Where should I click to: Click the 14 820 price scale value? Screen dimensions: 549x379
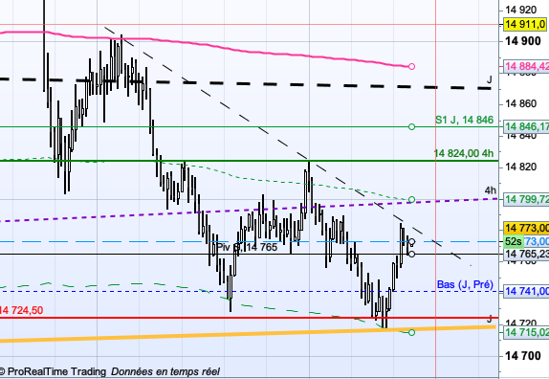(520, 167)
